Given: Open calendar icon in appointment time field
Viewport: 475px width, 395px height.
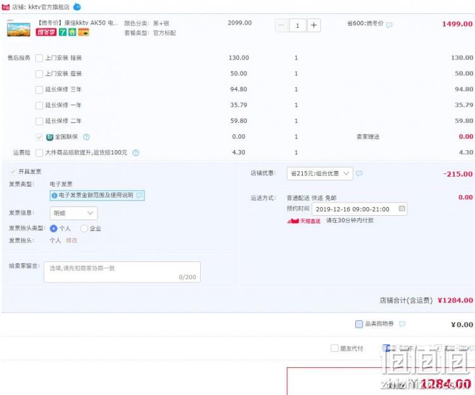Looking at the screenshot, I should coord(402,208).
